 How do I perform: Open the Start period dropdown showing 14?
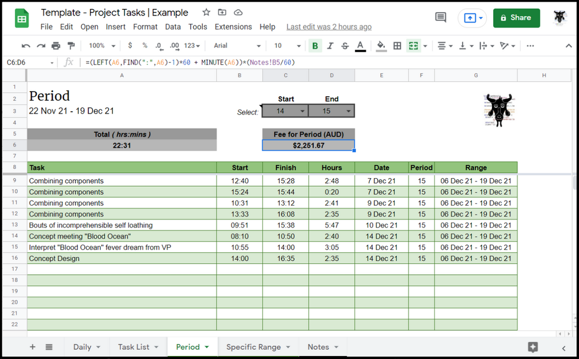tap(285, 111)
